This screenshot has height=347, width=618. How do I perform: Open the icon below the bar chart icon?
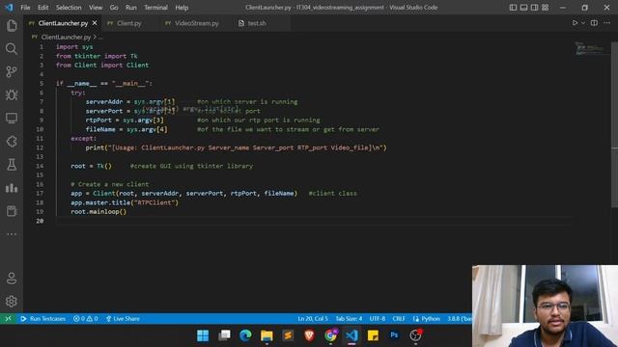(12, 211)
